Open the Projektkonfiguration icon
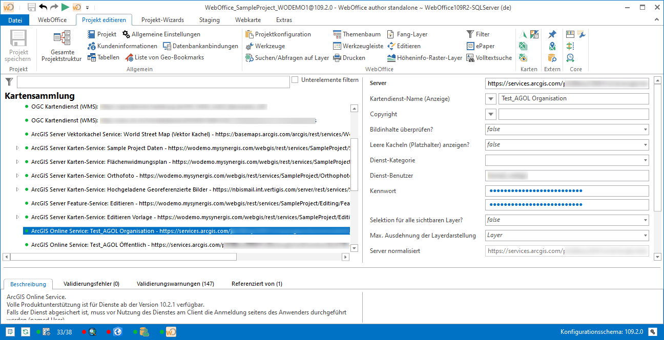 point(250,34)
